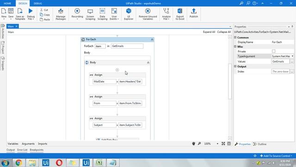Close the Main workflow tab
This screenshot has height=167, width=296.
(17, 26)
